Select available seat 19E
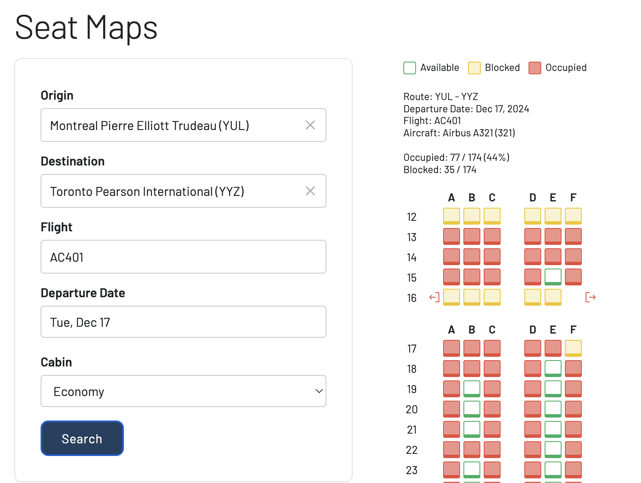Screen dimensions: 641x483 coord(553,388)
